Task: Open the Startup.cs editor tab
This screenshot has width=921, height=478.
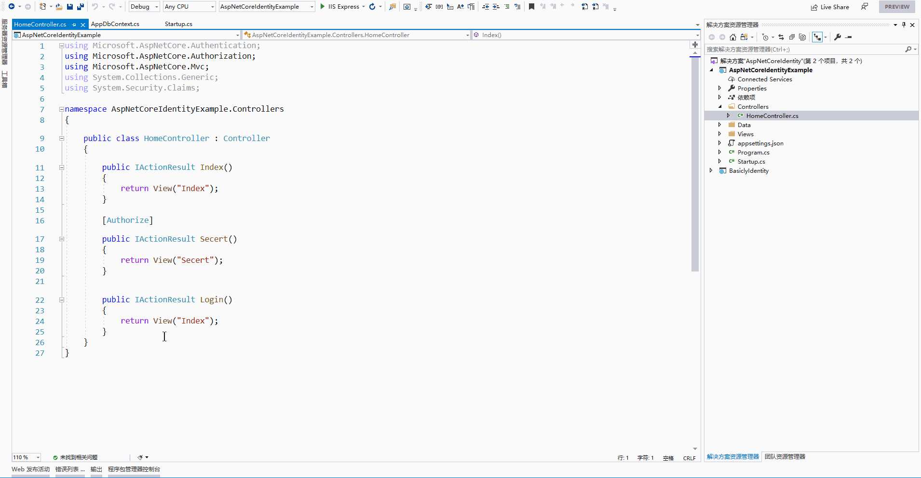Action: click(178, 24)
